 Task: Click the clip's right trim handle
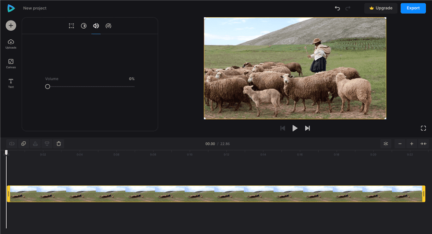click(424, 194)
